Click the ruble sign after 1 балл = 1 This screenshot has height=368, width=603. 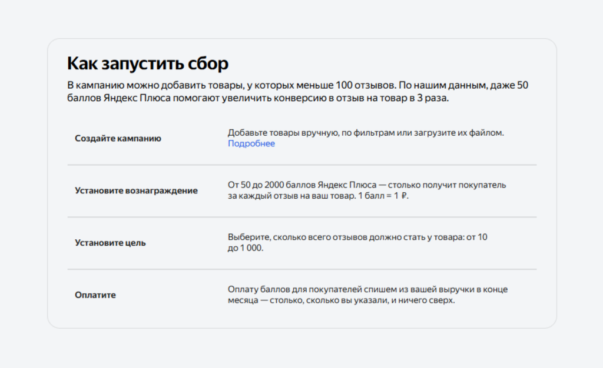(403, 196)
